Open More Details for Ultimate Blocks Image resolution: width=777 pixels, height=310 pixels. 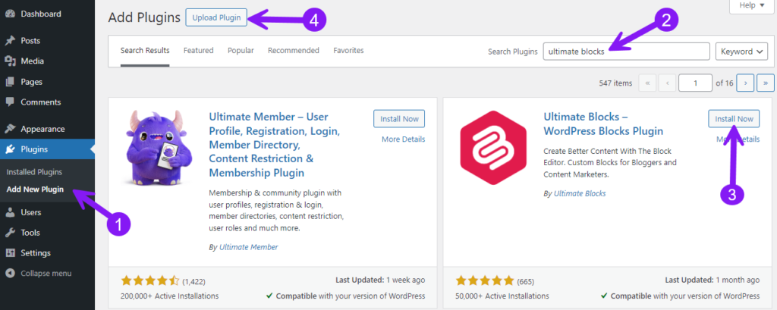pyautogui.click(x=738, y=139)
